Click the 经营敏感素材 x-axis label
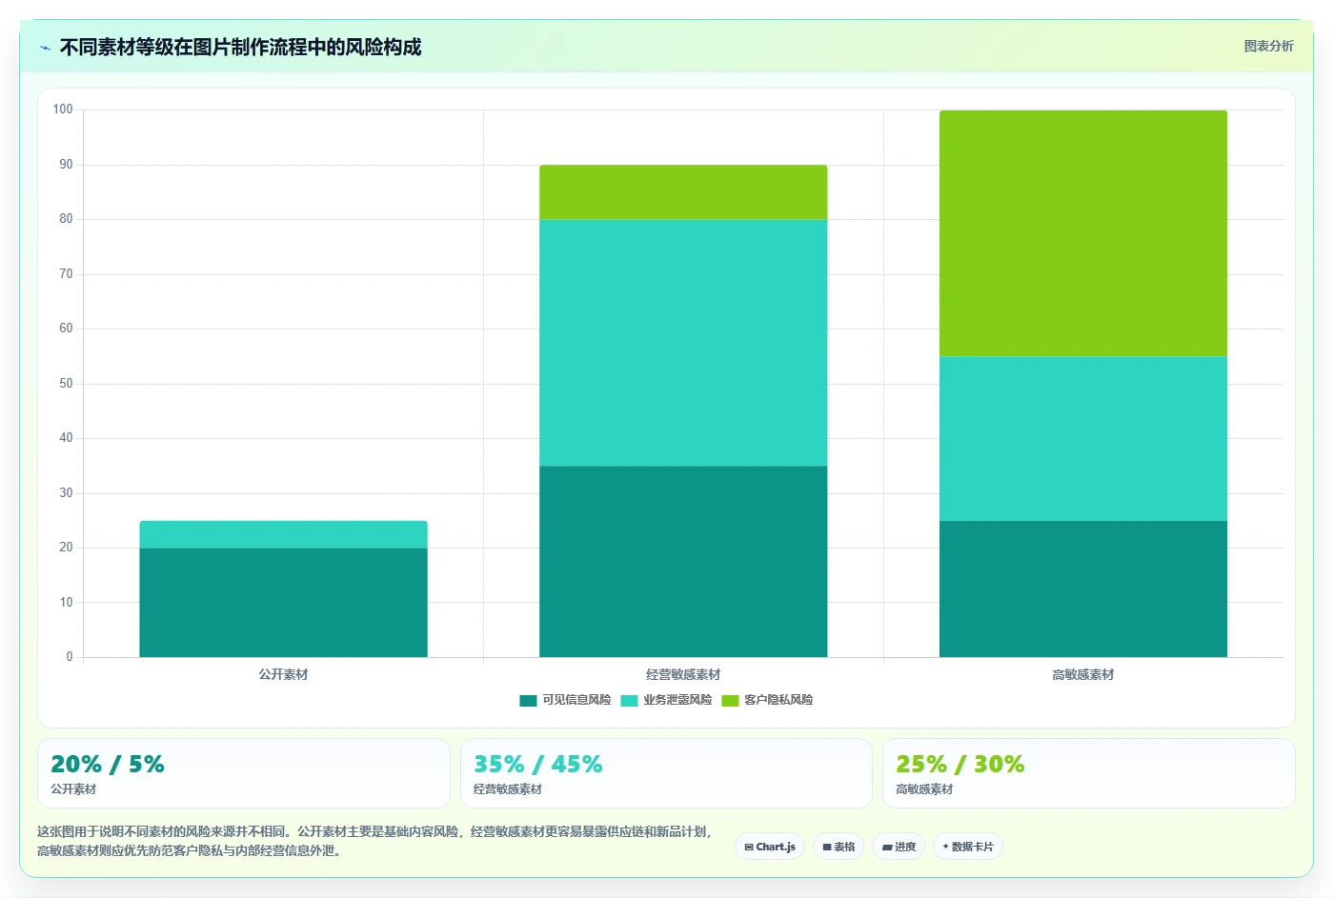 (x=683, y=674)
